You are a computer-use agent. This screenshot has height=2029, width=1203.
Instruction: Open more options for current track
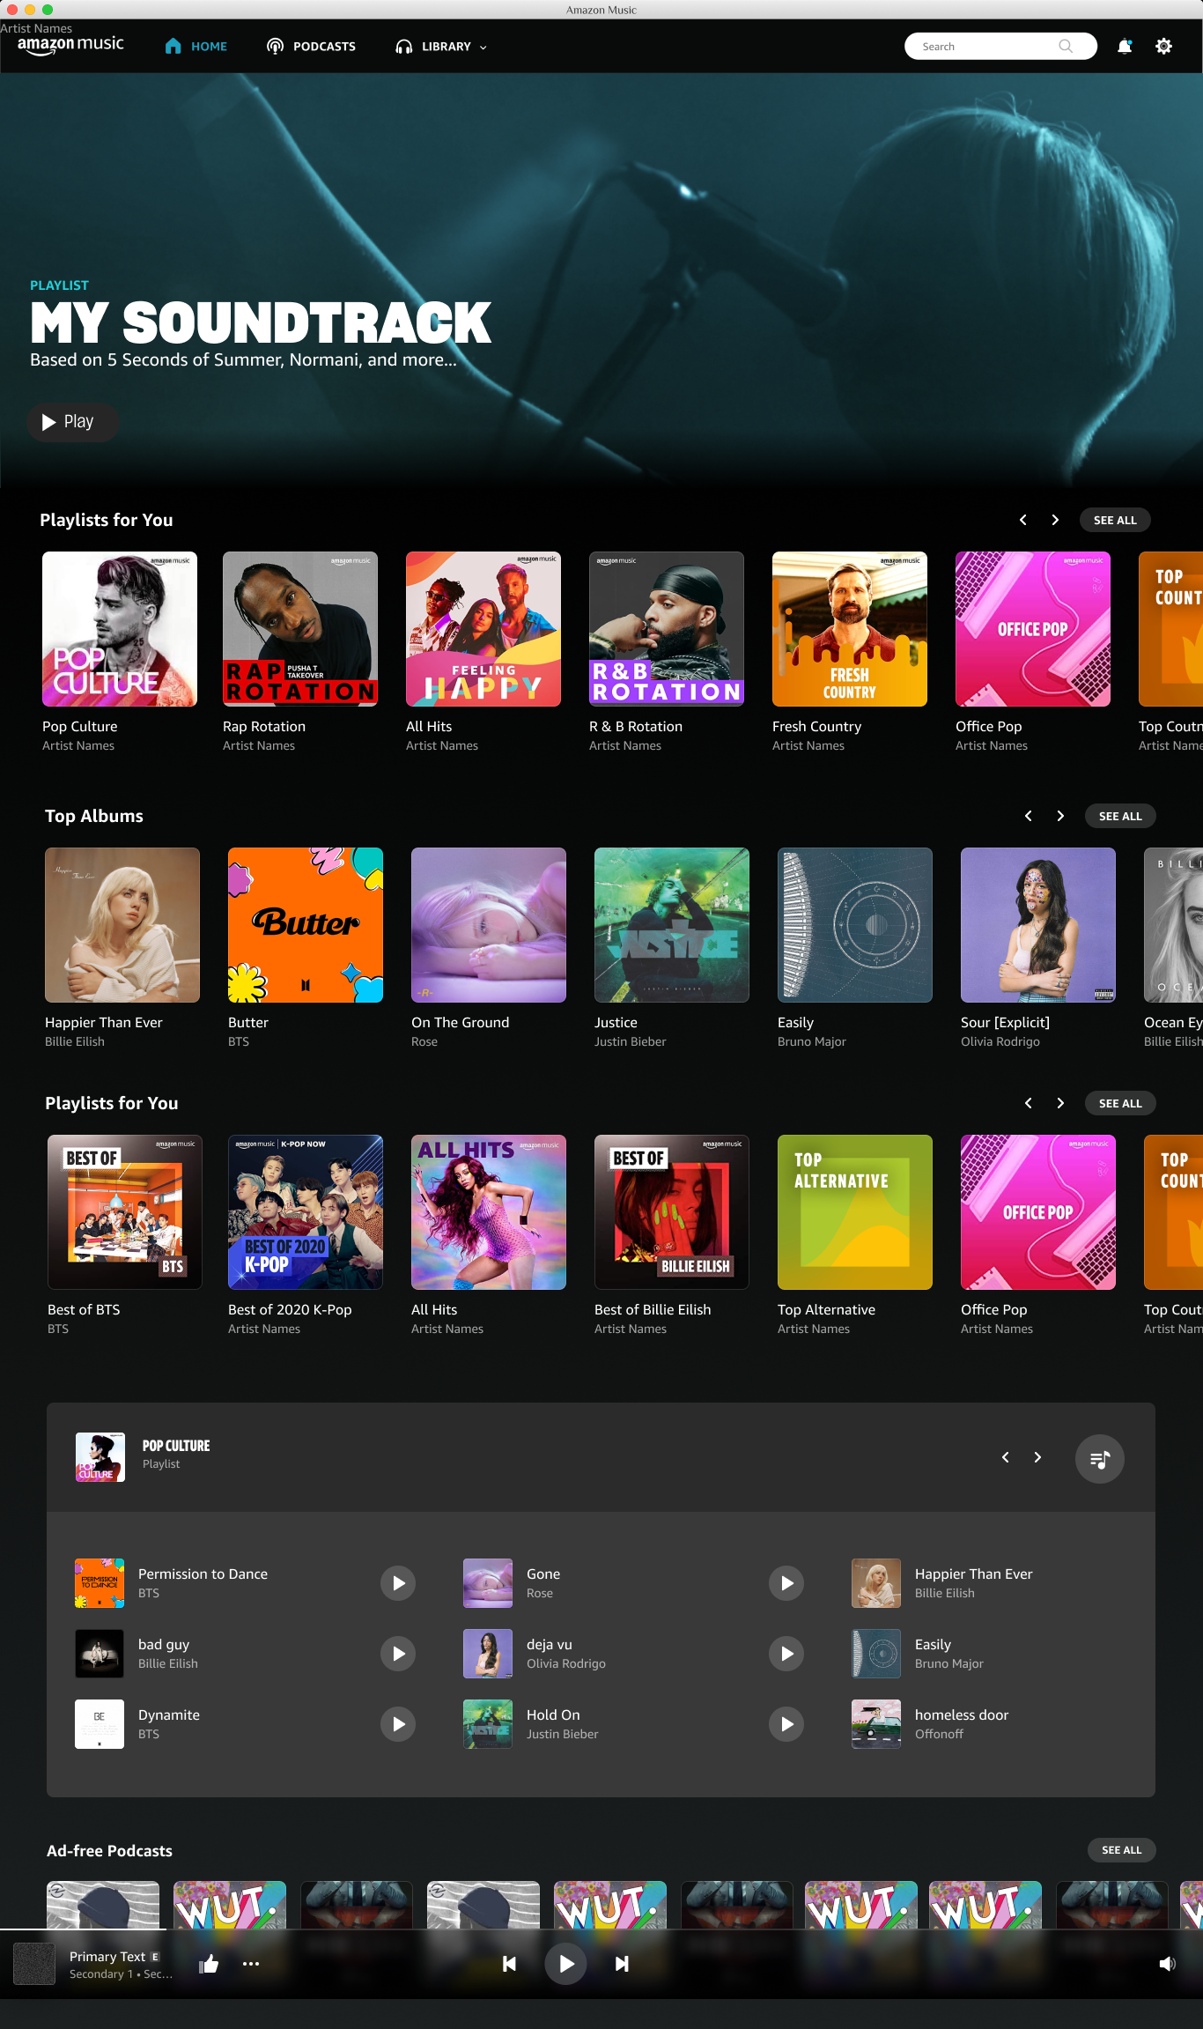(x=251, y=1964)
